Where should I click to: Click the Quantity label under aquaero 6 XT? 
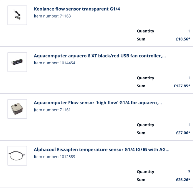[145, 78]
